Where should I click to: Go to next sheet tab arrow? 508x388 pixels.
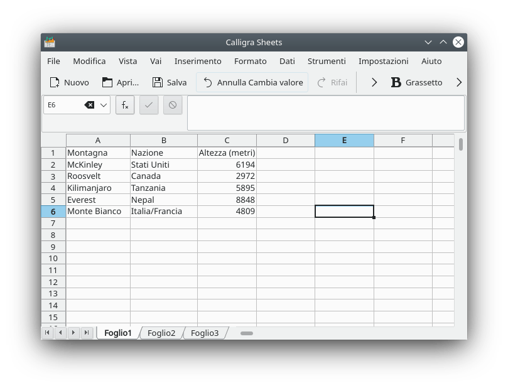[73, 333]
